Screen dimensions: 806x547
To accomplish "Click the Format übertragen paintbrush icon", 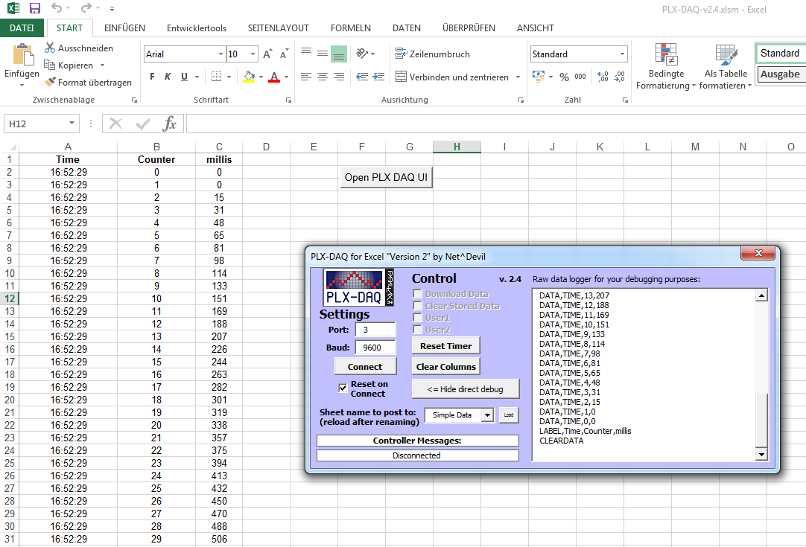I will pyautogui.click(x=50, y=82).
